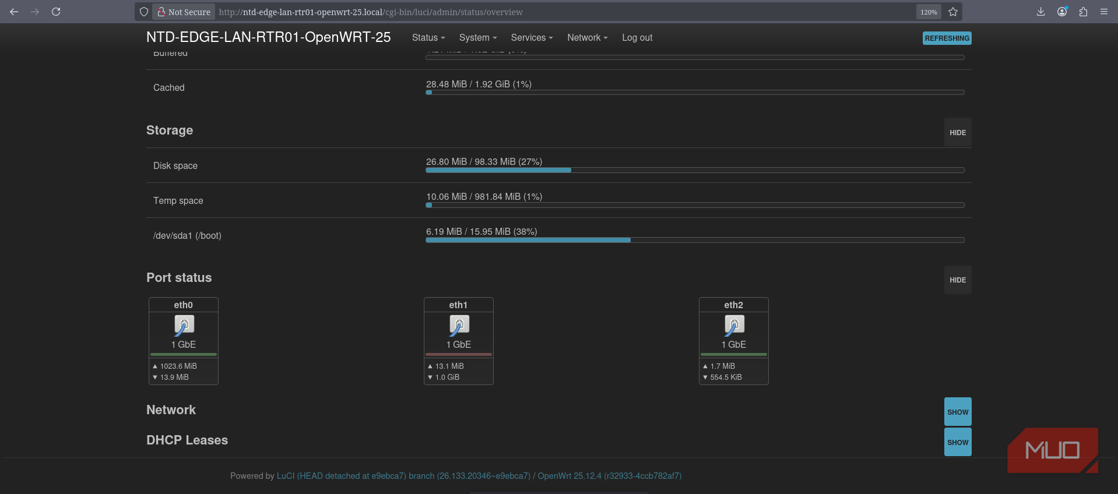
Task: Open the System dropdown menu
Action: point(478,37)
